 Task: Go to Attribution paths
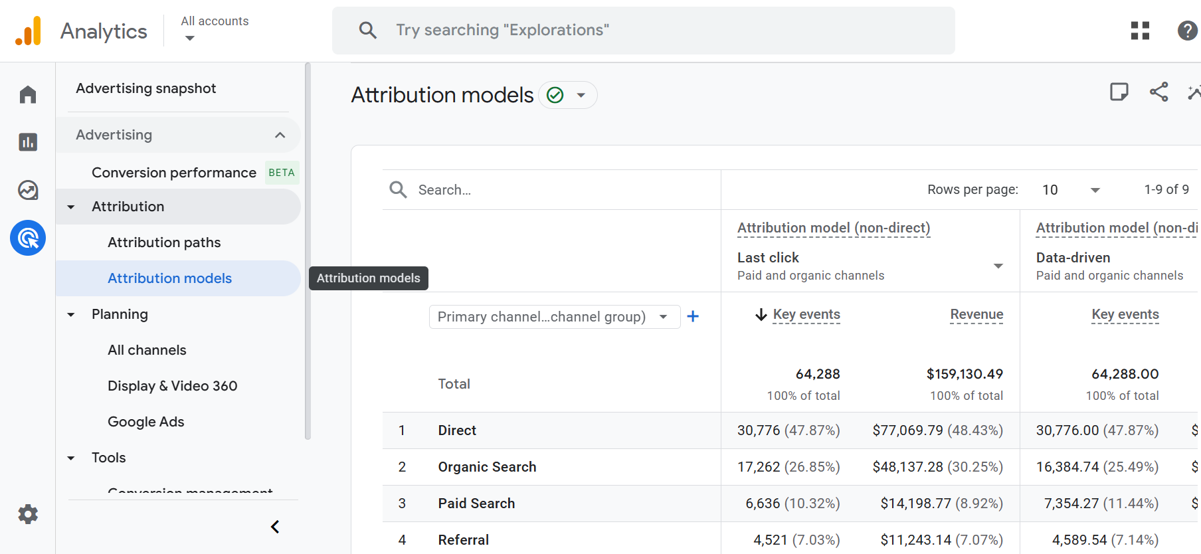(164, 242)
